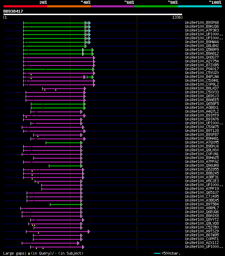Select hit UniRef100_Q8VYT2
The height and width of the screenshot is (256, 225).
point(202,219)
